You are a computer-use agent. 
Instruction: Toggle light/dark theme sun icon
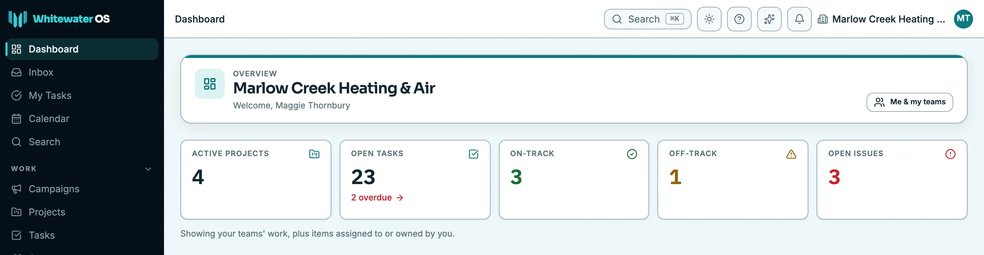tap(709, 19)
